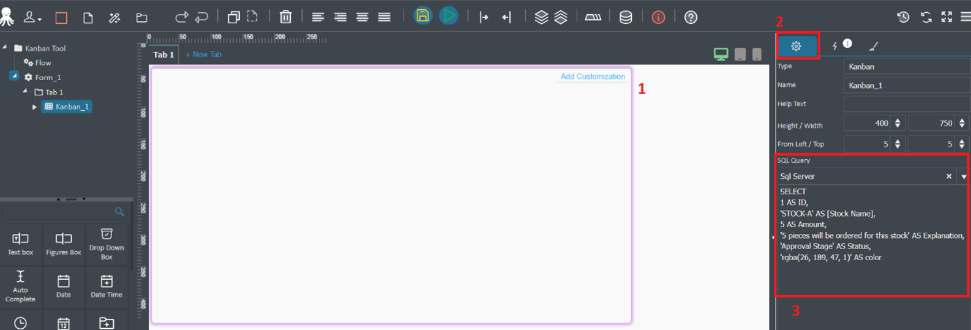The image size is (971, 330).
Task: Toggle fullscreen mode
Action: point(947,17)
